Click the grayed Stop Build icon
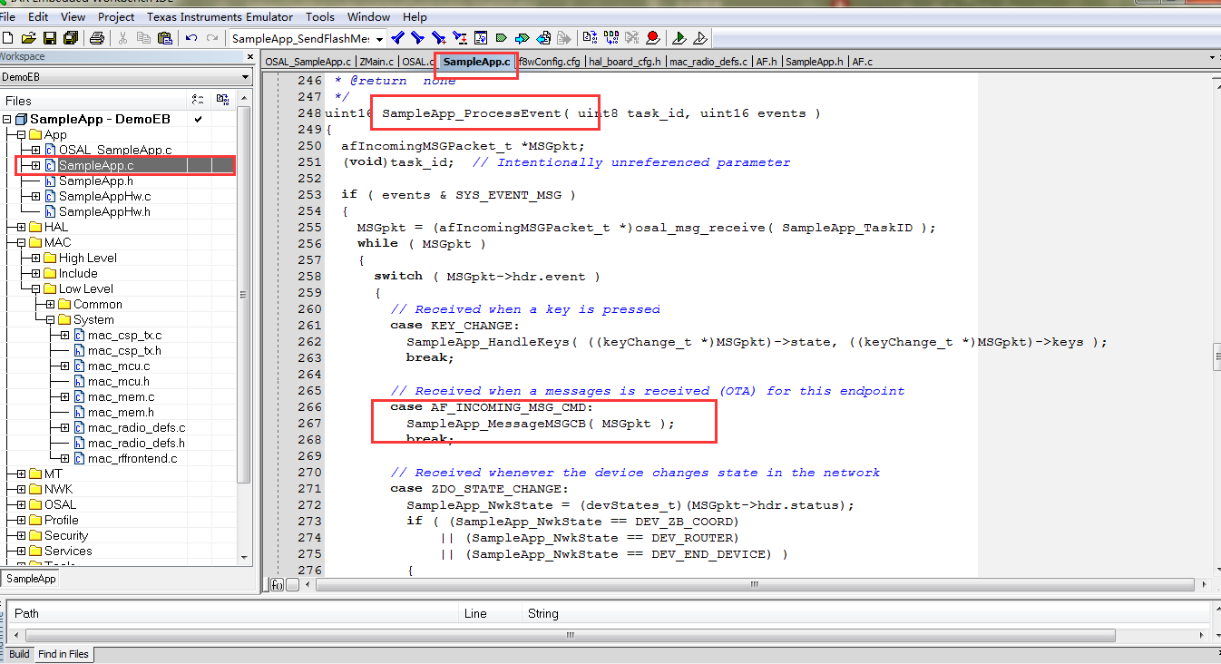This screenshot has height=664, width=1221. tap(631, 38)
